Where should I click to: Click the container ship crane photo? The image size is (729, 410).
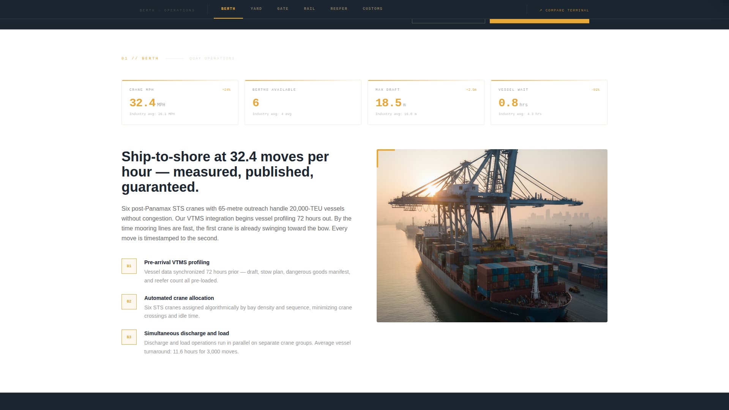(x=492, y=235)
